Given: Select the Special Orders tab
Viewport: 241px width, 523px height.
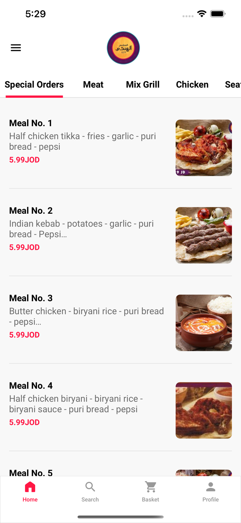Looking at the screenshot, I should [34, 85].
